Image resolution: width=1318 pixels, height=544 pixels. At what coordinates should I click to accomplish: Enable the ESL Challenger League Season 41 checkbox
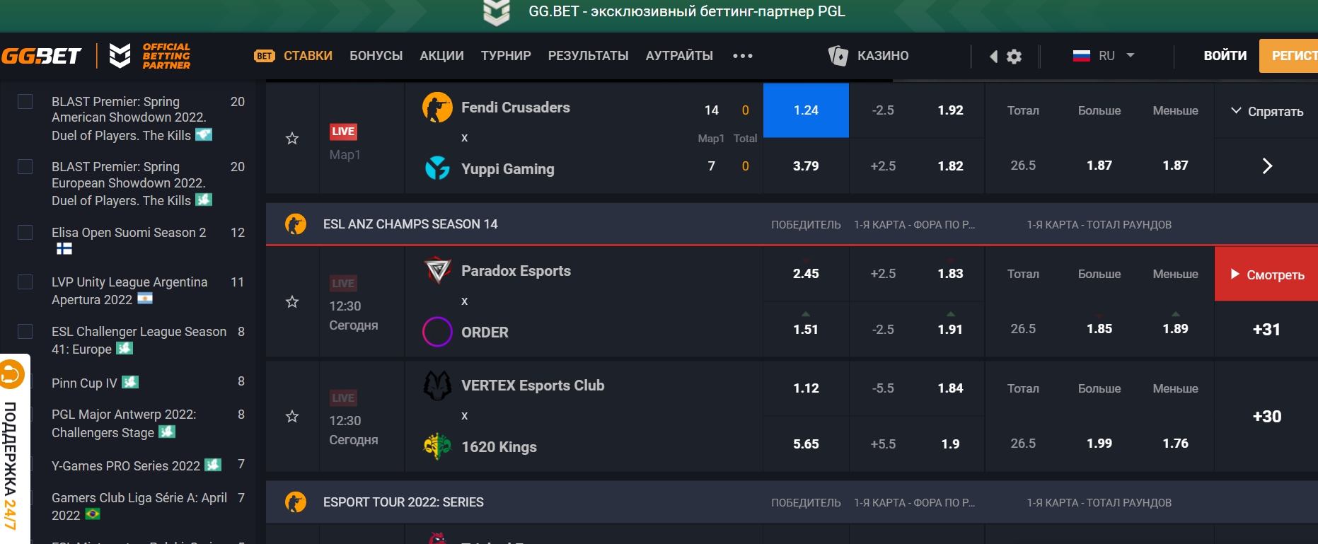[25, 332]
